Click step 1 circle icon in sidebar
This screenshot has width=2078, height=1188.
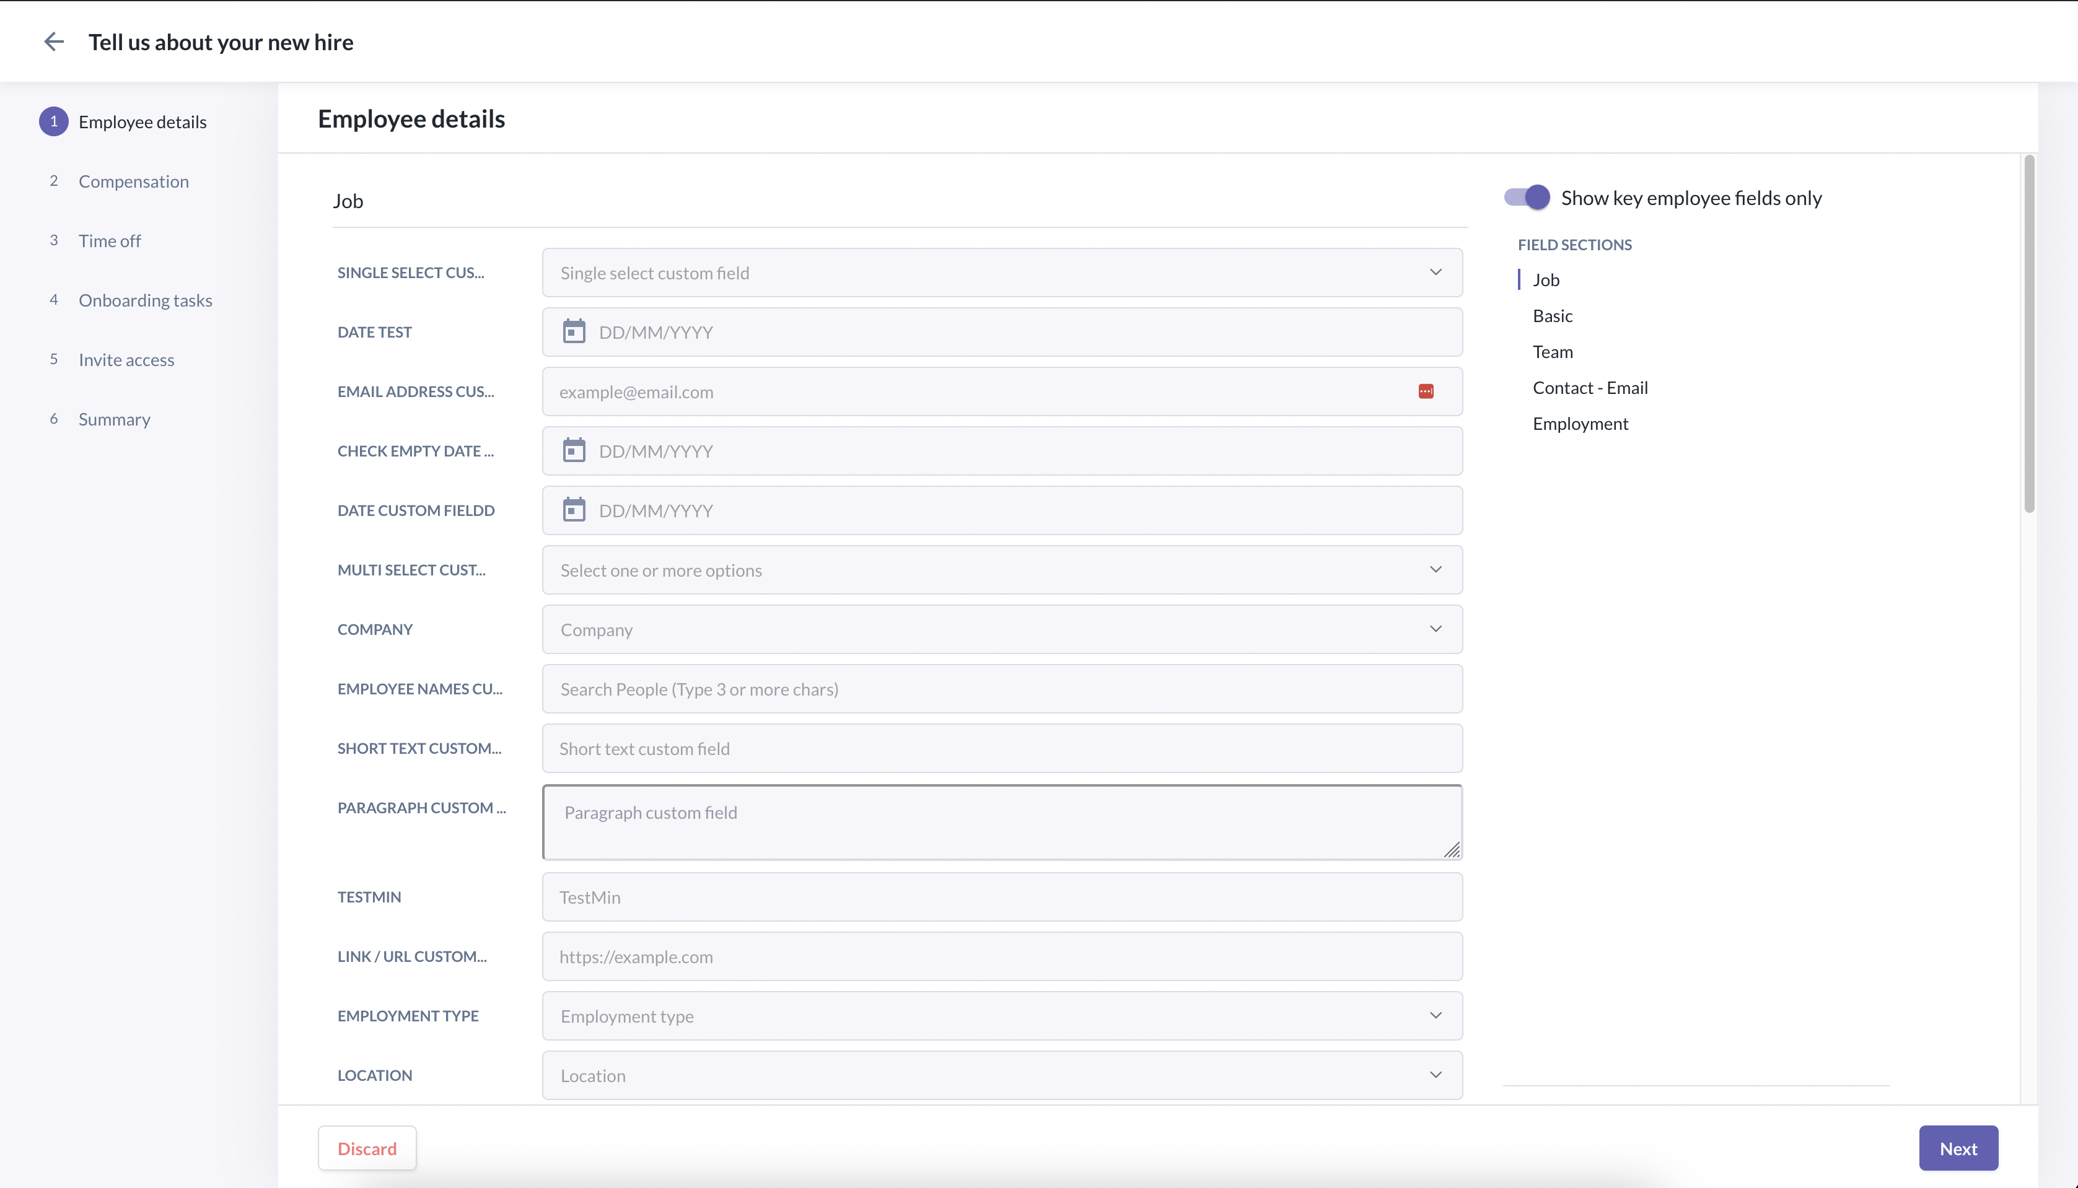click(54, 121)
